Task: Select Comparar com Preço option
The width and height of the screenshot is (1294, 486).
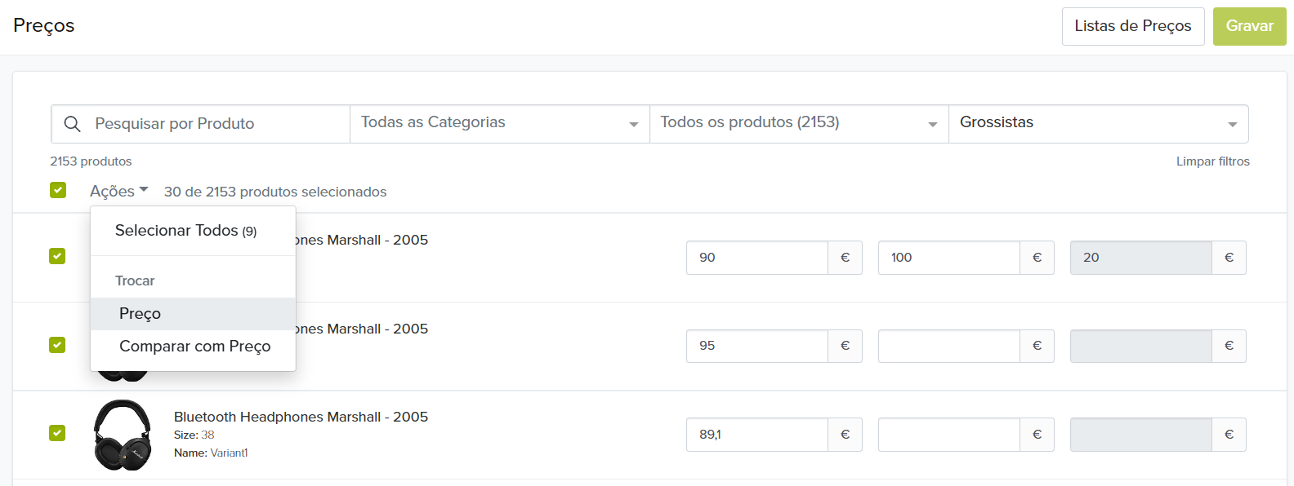Action: point(194,347)
